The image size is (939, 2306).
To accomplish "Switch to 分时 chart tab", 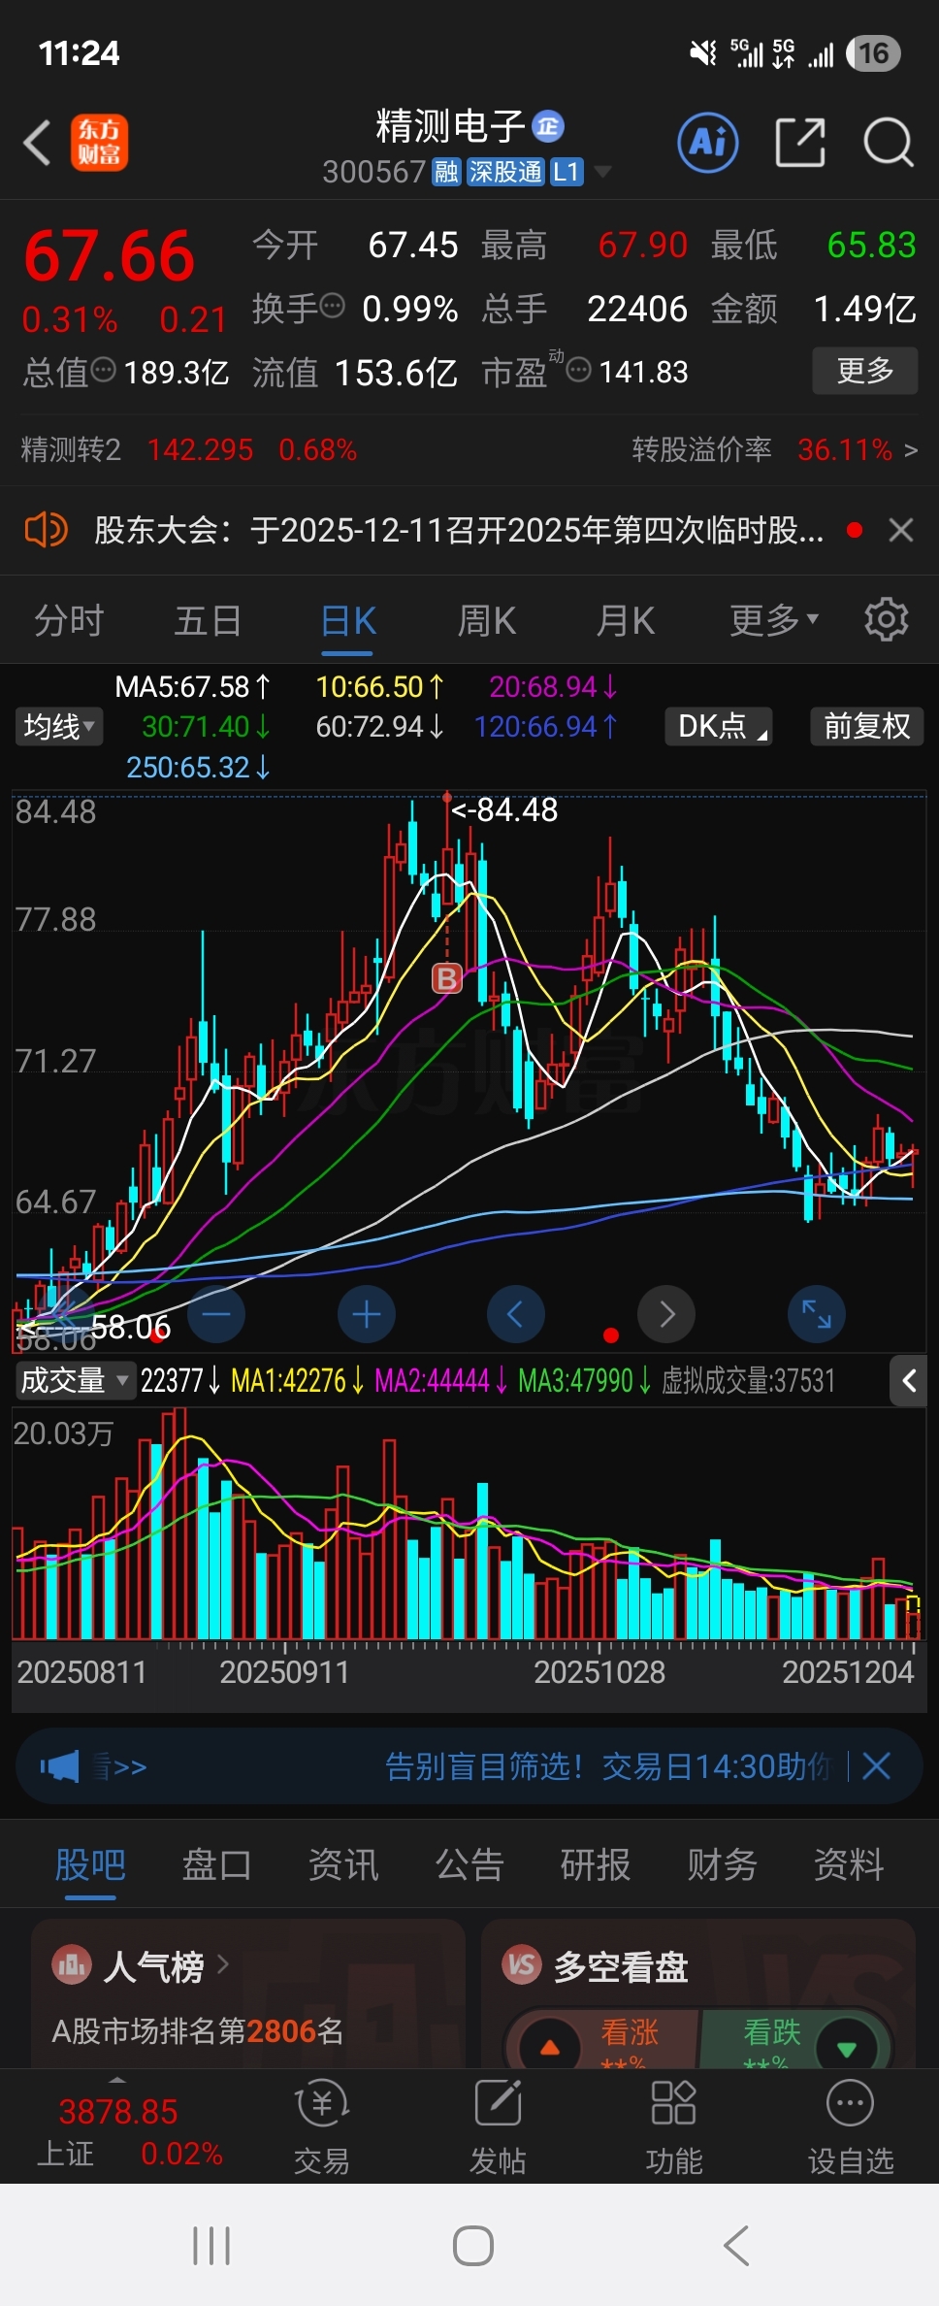I will tap(69, 619).
